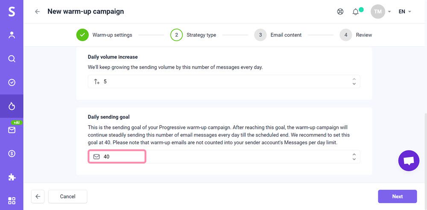Click the Cancel button
Viewport: 427px width, 210px height.
click(67, 196)
